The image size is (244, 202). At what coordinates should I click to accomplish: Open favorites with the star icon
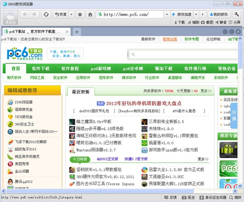click(x=80, y=15)
